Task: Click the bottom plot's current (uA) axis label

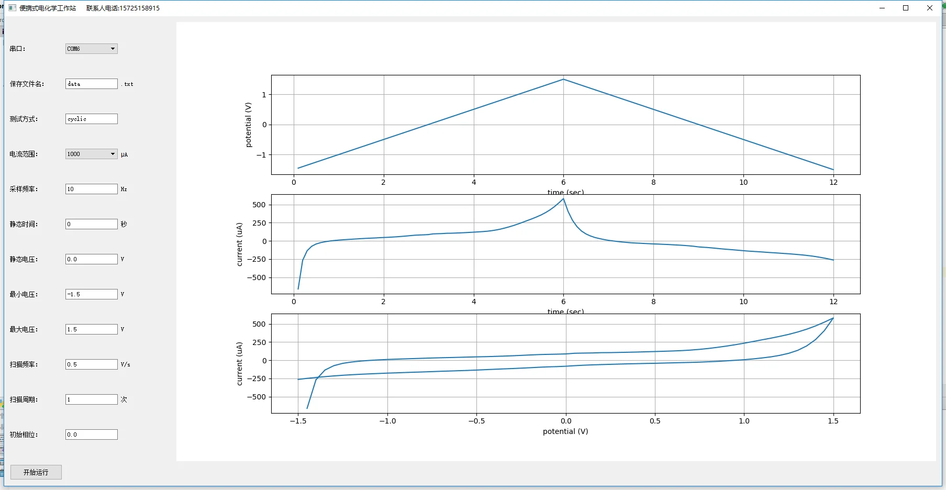Action: (239, 364)
